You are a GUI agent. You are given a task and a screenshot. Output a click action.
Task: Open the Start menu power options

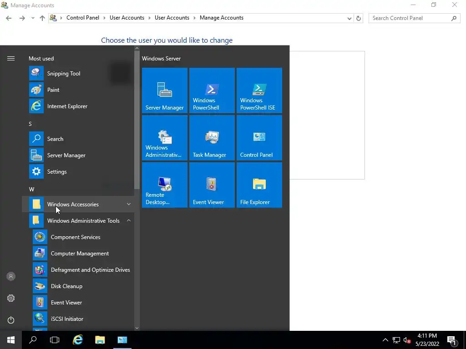[x=11, y=320]
